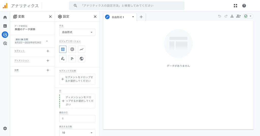Open the Advertising icon in left sidebar
This screenshot has height=136, width=260.
click(x=5, y=43)
